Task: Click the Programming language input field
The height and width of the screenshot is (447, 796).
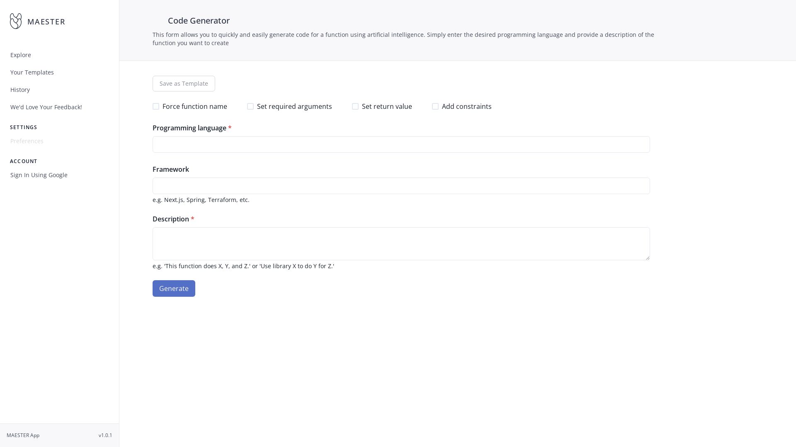Action: [401, 144]
